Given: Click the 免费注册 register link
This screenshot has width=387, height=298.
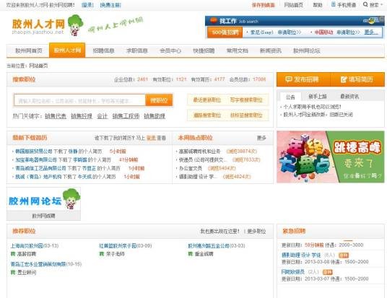Looking at the screenshot, I should pos(110,5).
